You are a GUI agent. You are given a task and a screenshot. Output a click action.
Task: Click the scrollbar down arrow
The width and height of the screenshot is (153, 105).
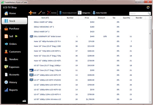click(x=150, y=102)
